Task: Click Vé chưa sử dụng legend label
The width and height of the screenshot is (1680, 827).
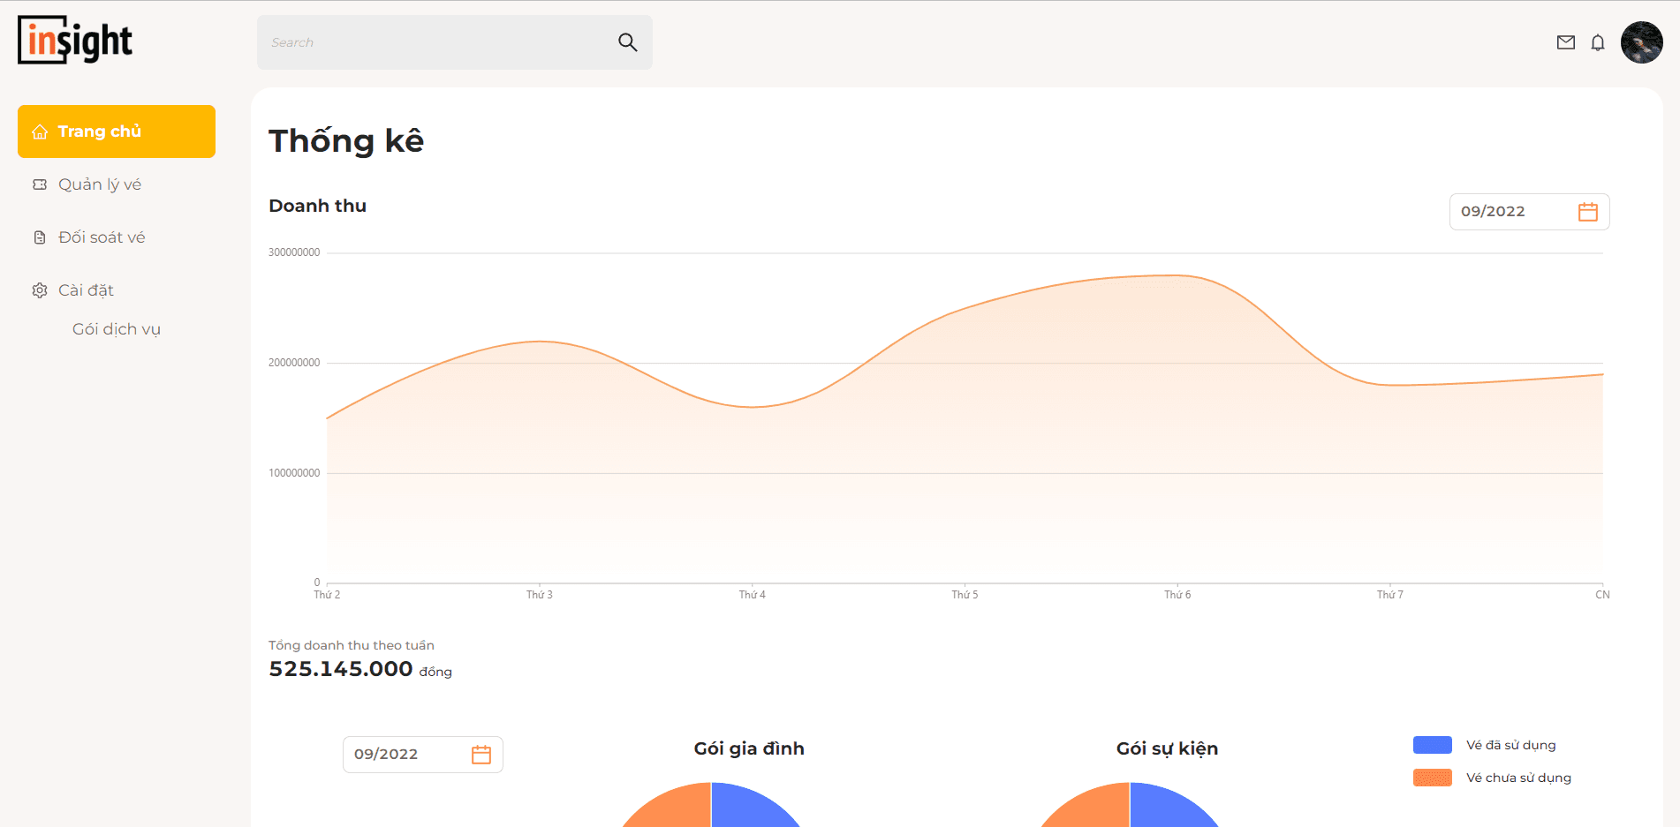Action: tap(1518, 778)
